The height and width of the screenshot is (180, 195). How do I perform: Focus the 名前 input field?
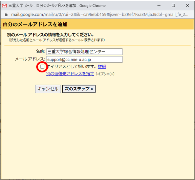(84, 52)
